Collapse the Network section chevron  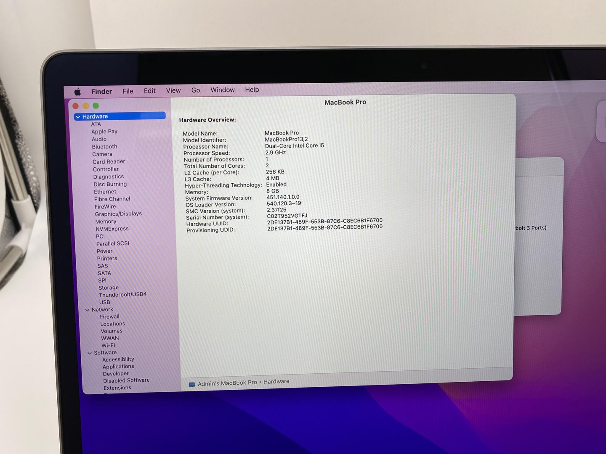click(x=88, y=310)
